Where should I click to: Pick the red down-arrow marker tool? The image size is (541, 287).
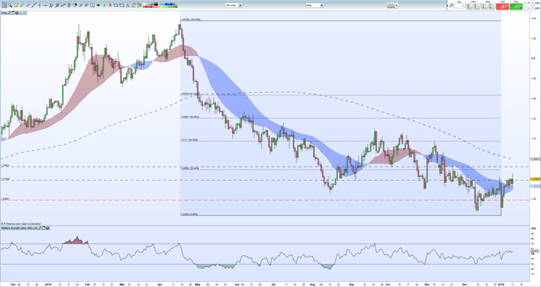point(110,5)
